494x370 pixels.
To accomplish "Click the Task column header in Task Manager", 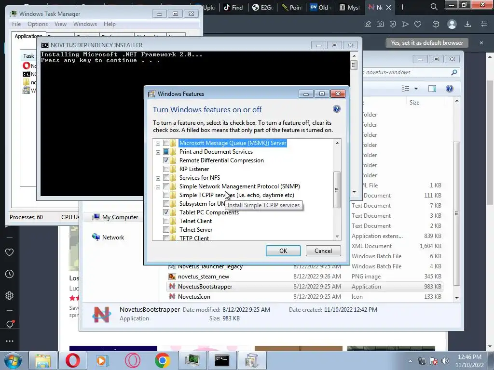I will point(28,56).
